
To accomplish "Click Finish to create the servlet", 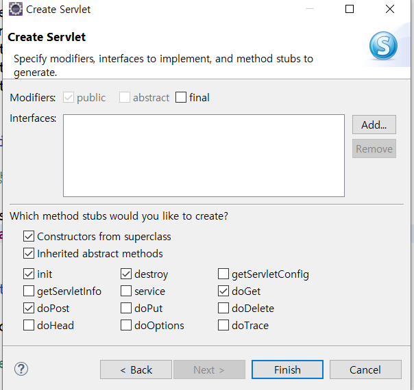I will pos(287,369).
